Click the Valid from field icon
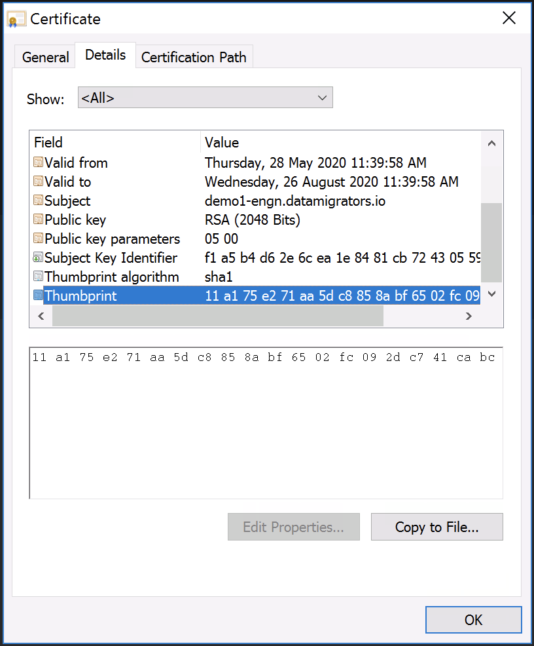 click(39, 162)
